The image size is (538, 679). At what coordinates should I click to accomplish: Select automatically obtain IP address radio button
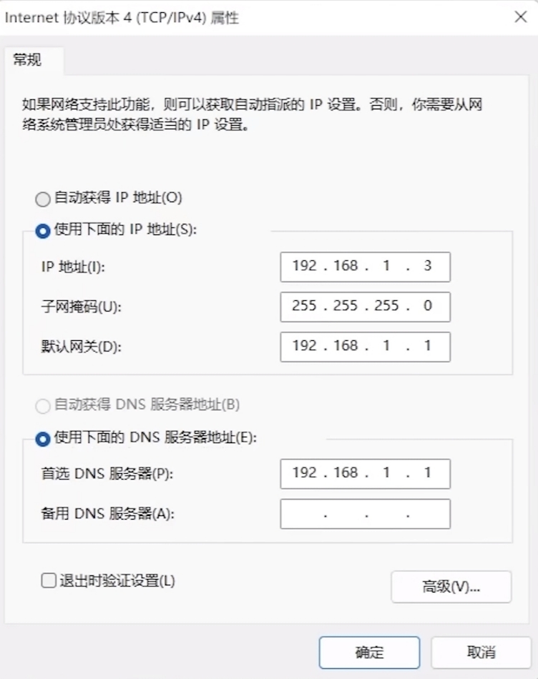(43, 199)
